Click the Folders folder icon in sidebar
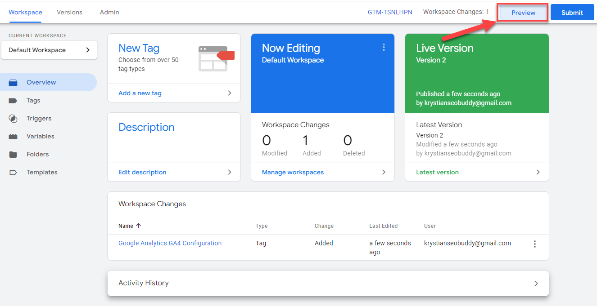Screen dimensions: 597x306 13,155
